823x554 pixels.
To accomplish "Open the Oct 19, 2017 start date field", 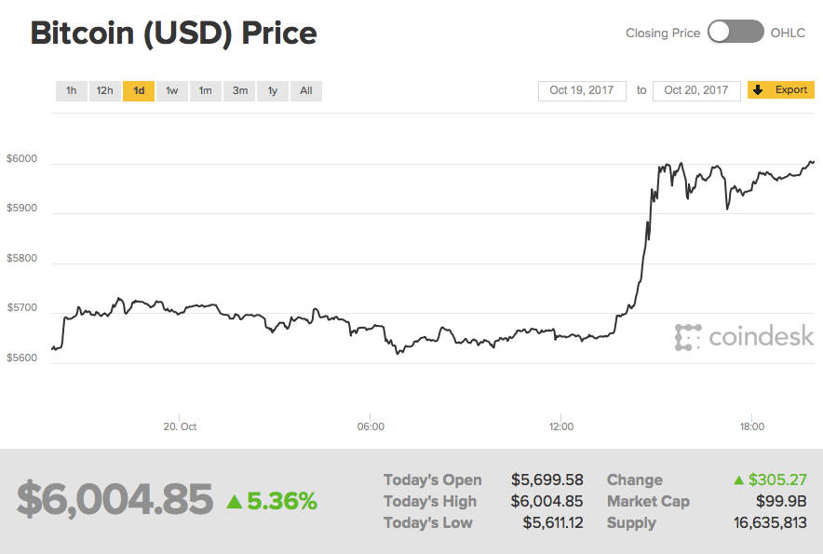I will [582, 90].
